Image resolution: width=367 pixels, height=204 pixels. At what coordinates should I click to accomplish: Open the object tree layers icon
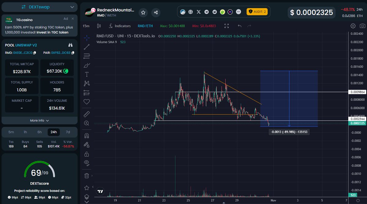click(x=87, y=197)
